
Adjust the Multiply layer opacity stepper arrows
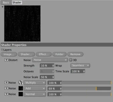[61, 83]
